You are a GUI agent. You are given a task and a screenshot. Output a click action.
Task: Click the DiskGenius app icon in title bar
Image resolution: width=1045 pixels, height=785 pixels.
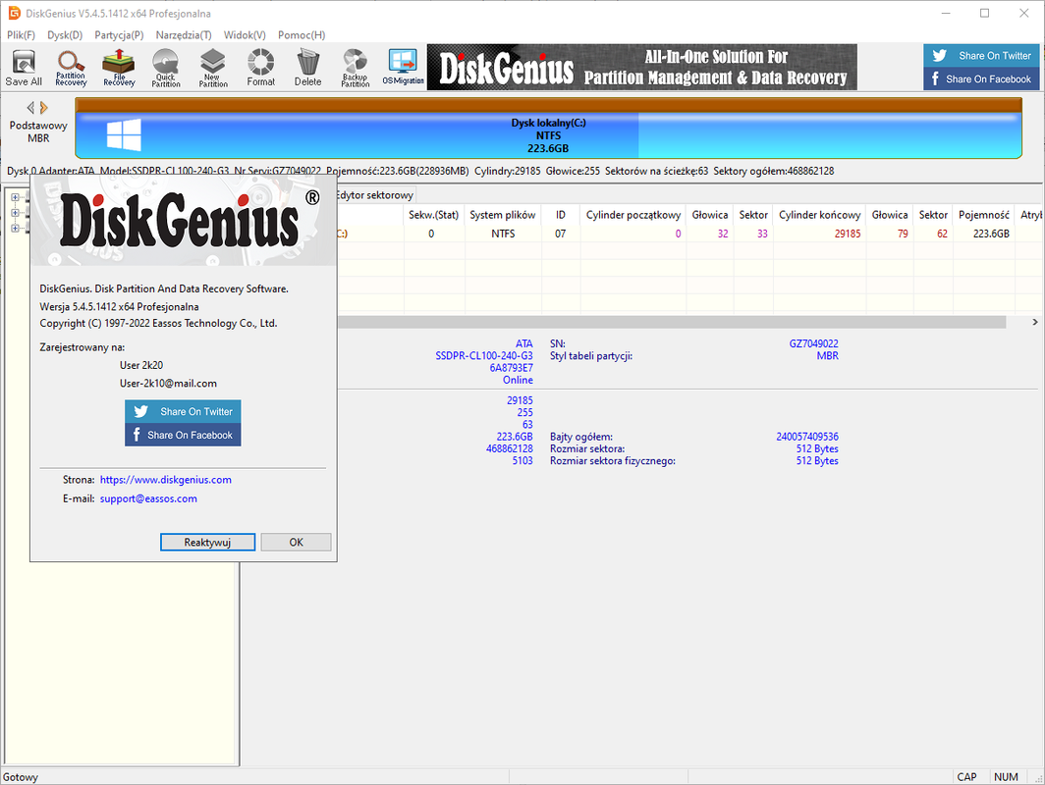14,13
